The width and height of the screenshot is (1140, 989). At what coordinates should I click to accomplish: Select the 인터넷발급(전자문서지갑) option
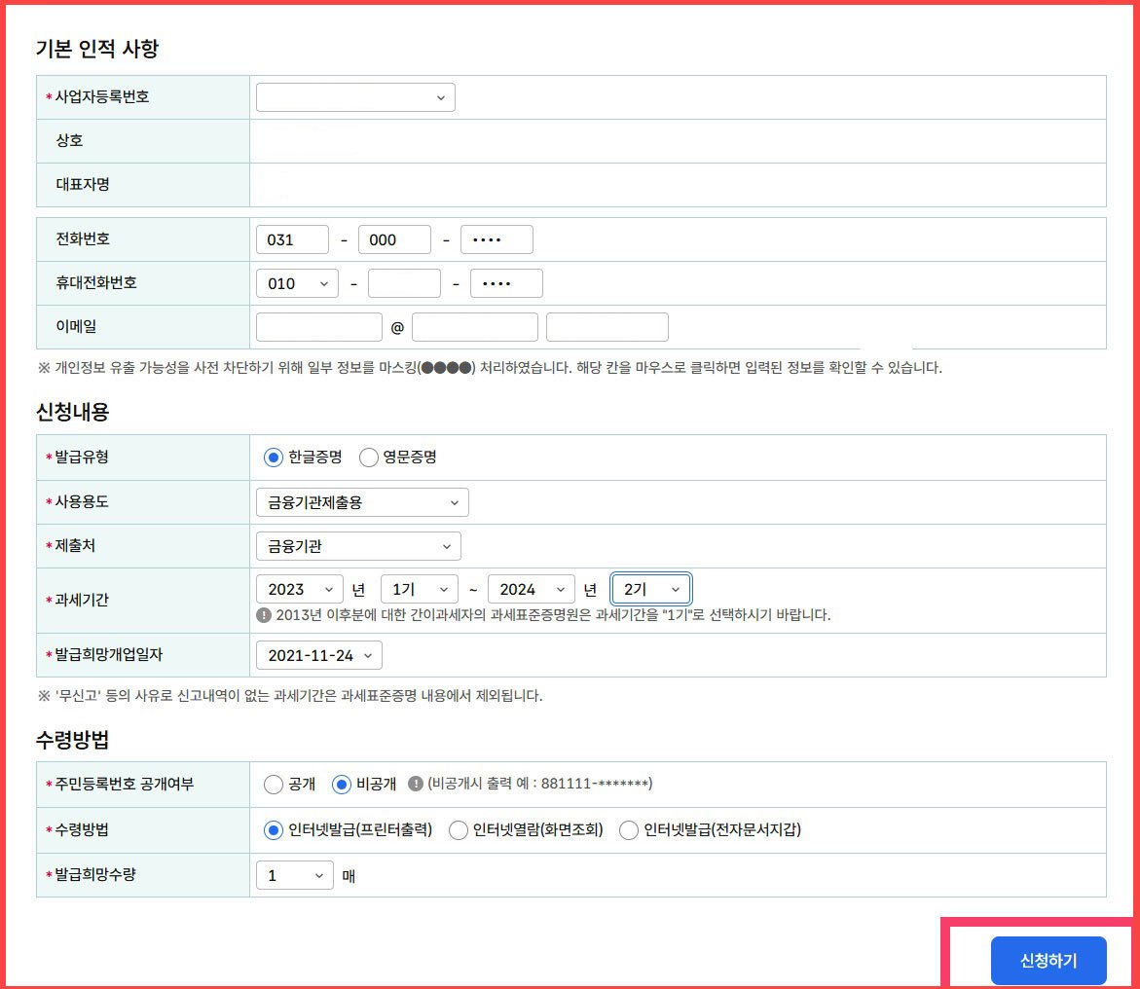628,829
